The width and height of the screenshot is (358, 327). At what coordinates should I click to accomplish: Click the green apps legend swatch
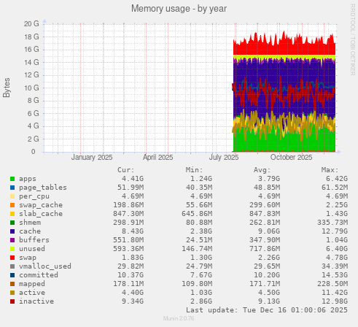tap(12, 179)
